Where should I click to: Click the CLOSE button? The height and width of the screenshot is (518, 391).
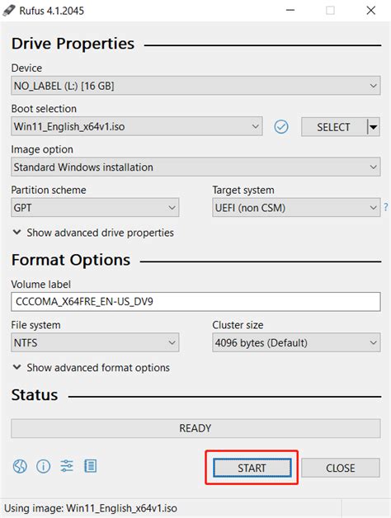(x=341, y=468)
